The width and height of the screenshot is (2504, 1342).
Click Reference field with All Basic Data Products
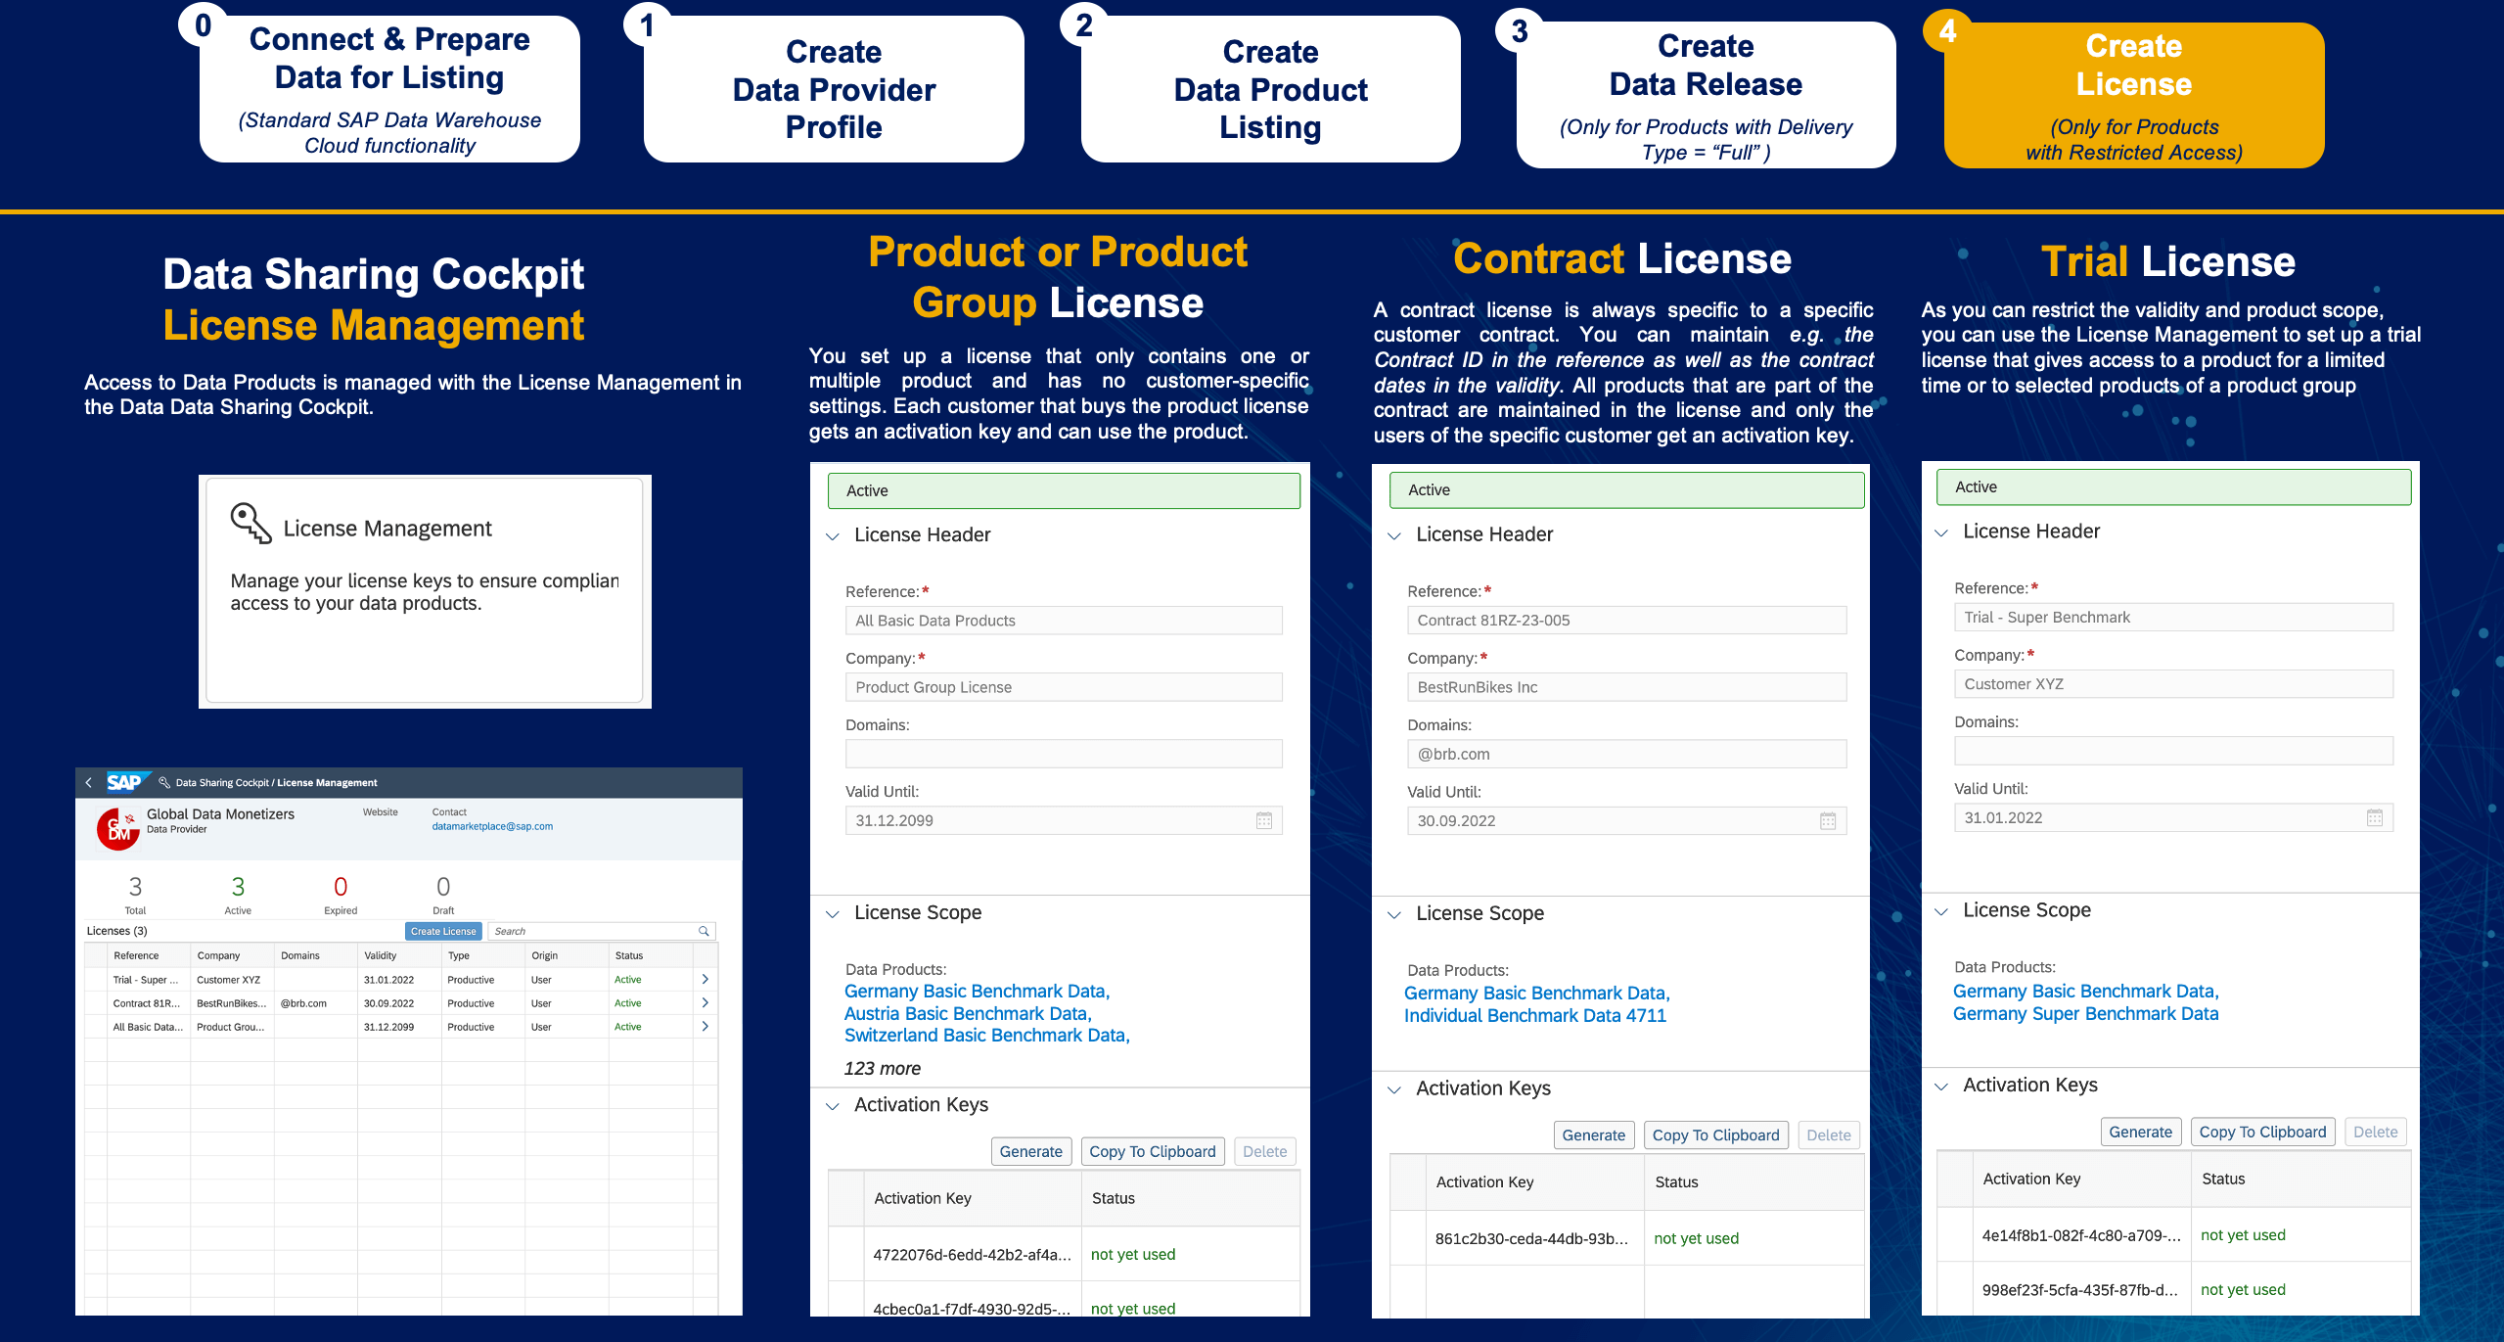coord(1064,620)
